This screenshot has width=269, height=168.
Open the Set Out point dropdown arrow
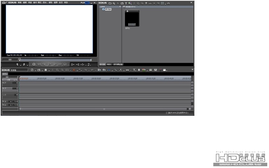27,65
